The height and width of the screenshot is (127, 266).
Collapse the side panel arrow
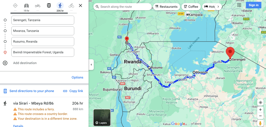[x=91, y=65]
